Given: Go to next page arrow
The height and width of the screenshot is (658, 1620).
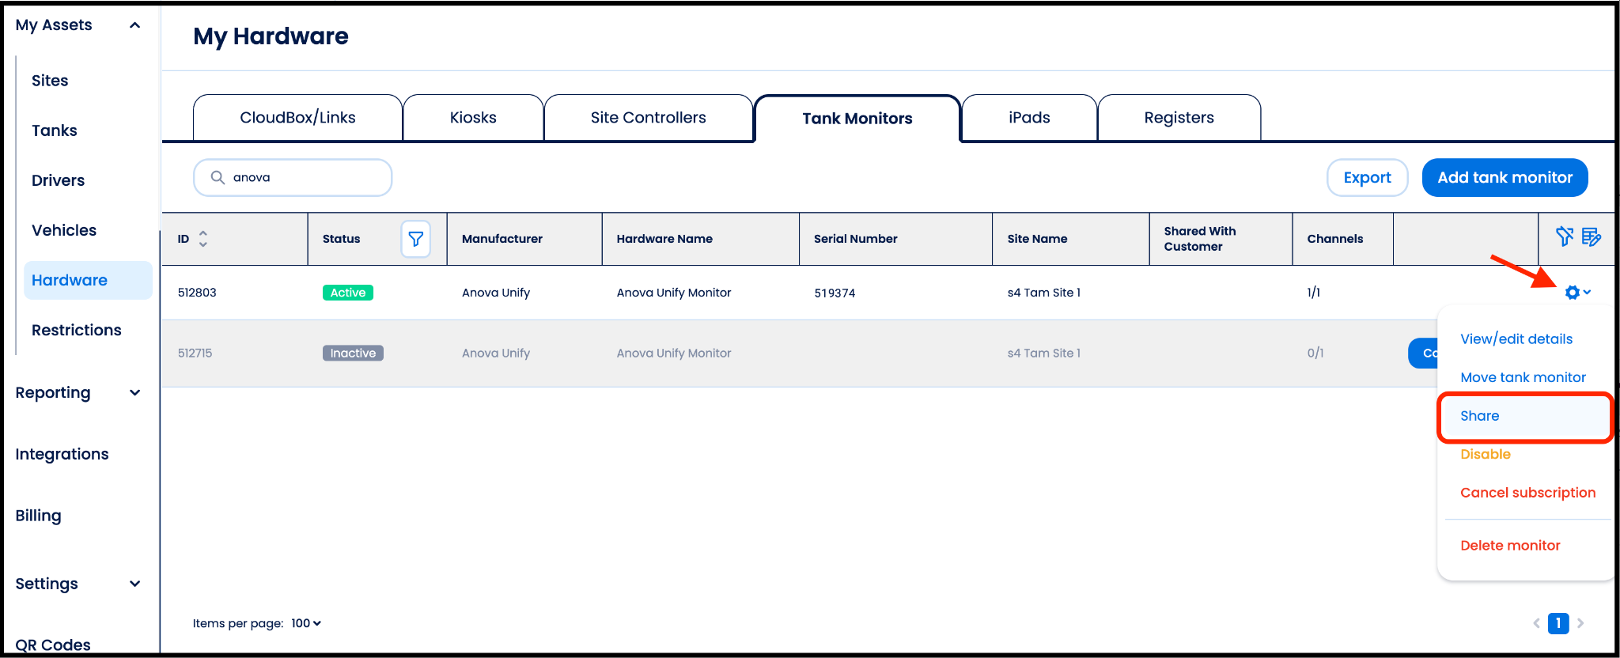Looking at the screenshot, I should click(1580, 623).
